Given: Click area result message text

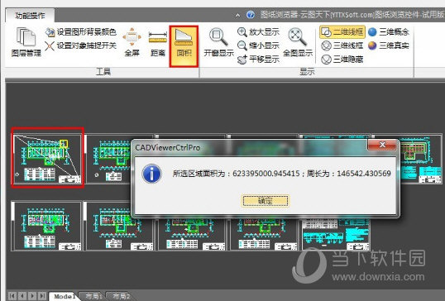Looking at the screenshot, I should click(281, 174).
